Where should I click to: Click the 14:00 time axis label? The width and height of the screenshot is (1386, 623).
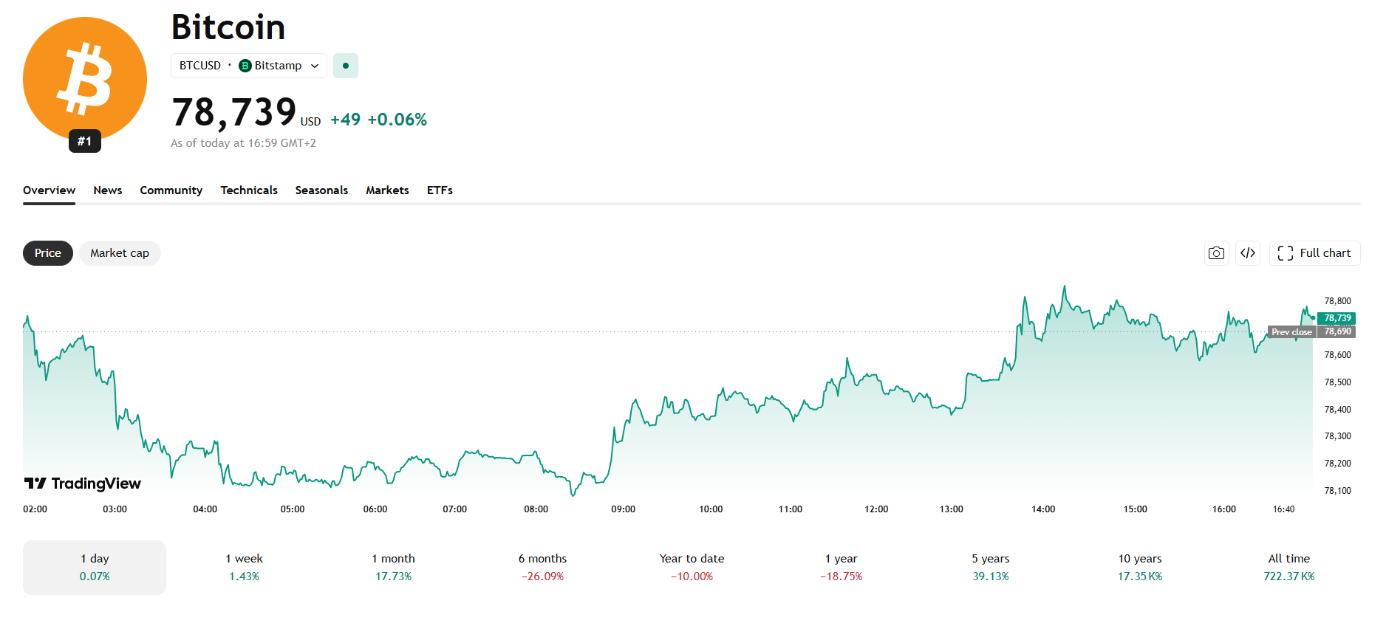(1043, 509)
